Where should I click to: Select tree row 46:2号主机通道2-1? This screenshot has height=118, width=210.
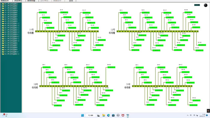10,28
